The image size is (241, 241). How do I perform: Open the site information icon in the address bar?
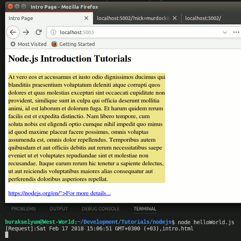pyautogui.click(x=53, y=32)
